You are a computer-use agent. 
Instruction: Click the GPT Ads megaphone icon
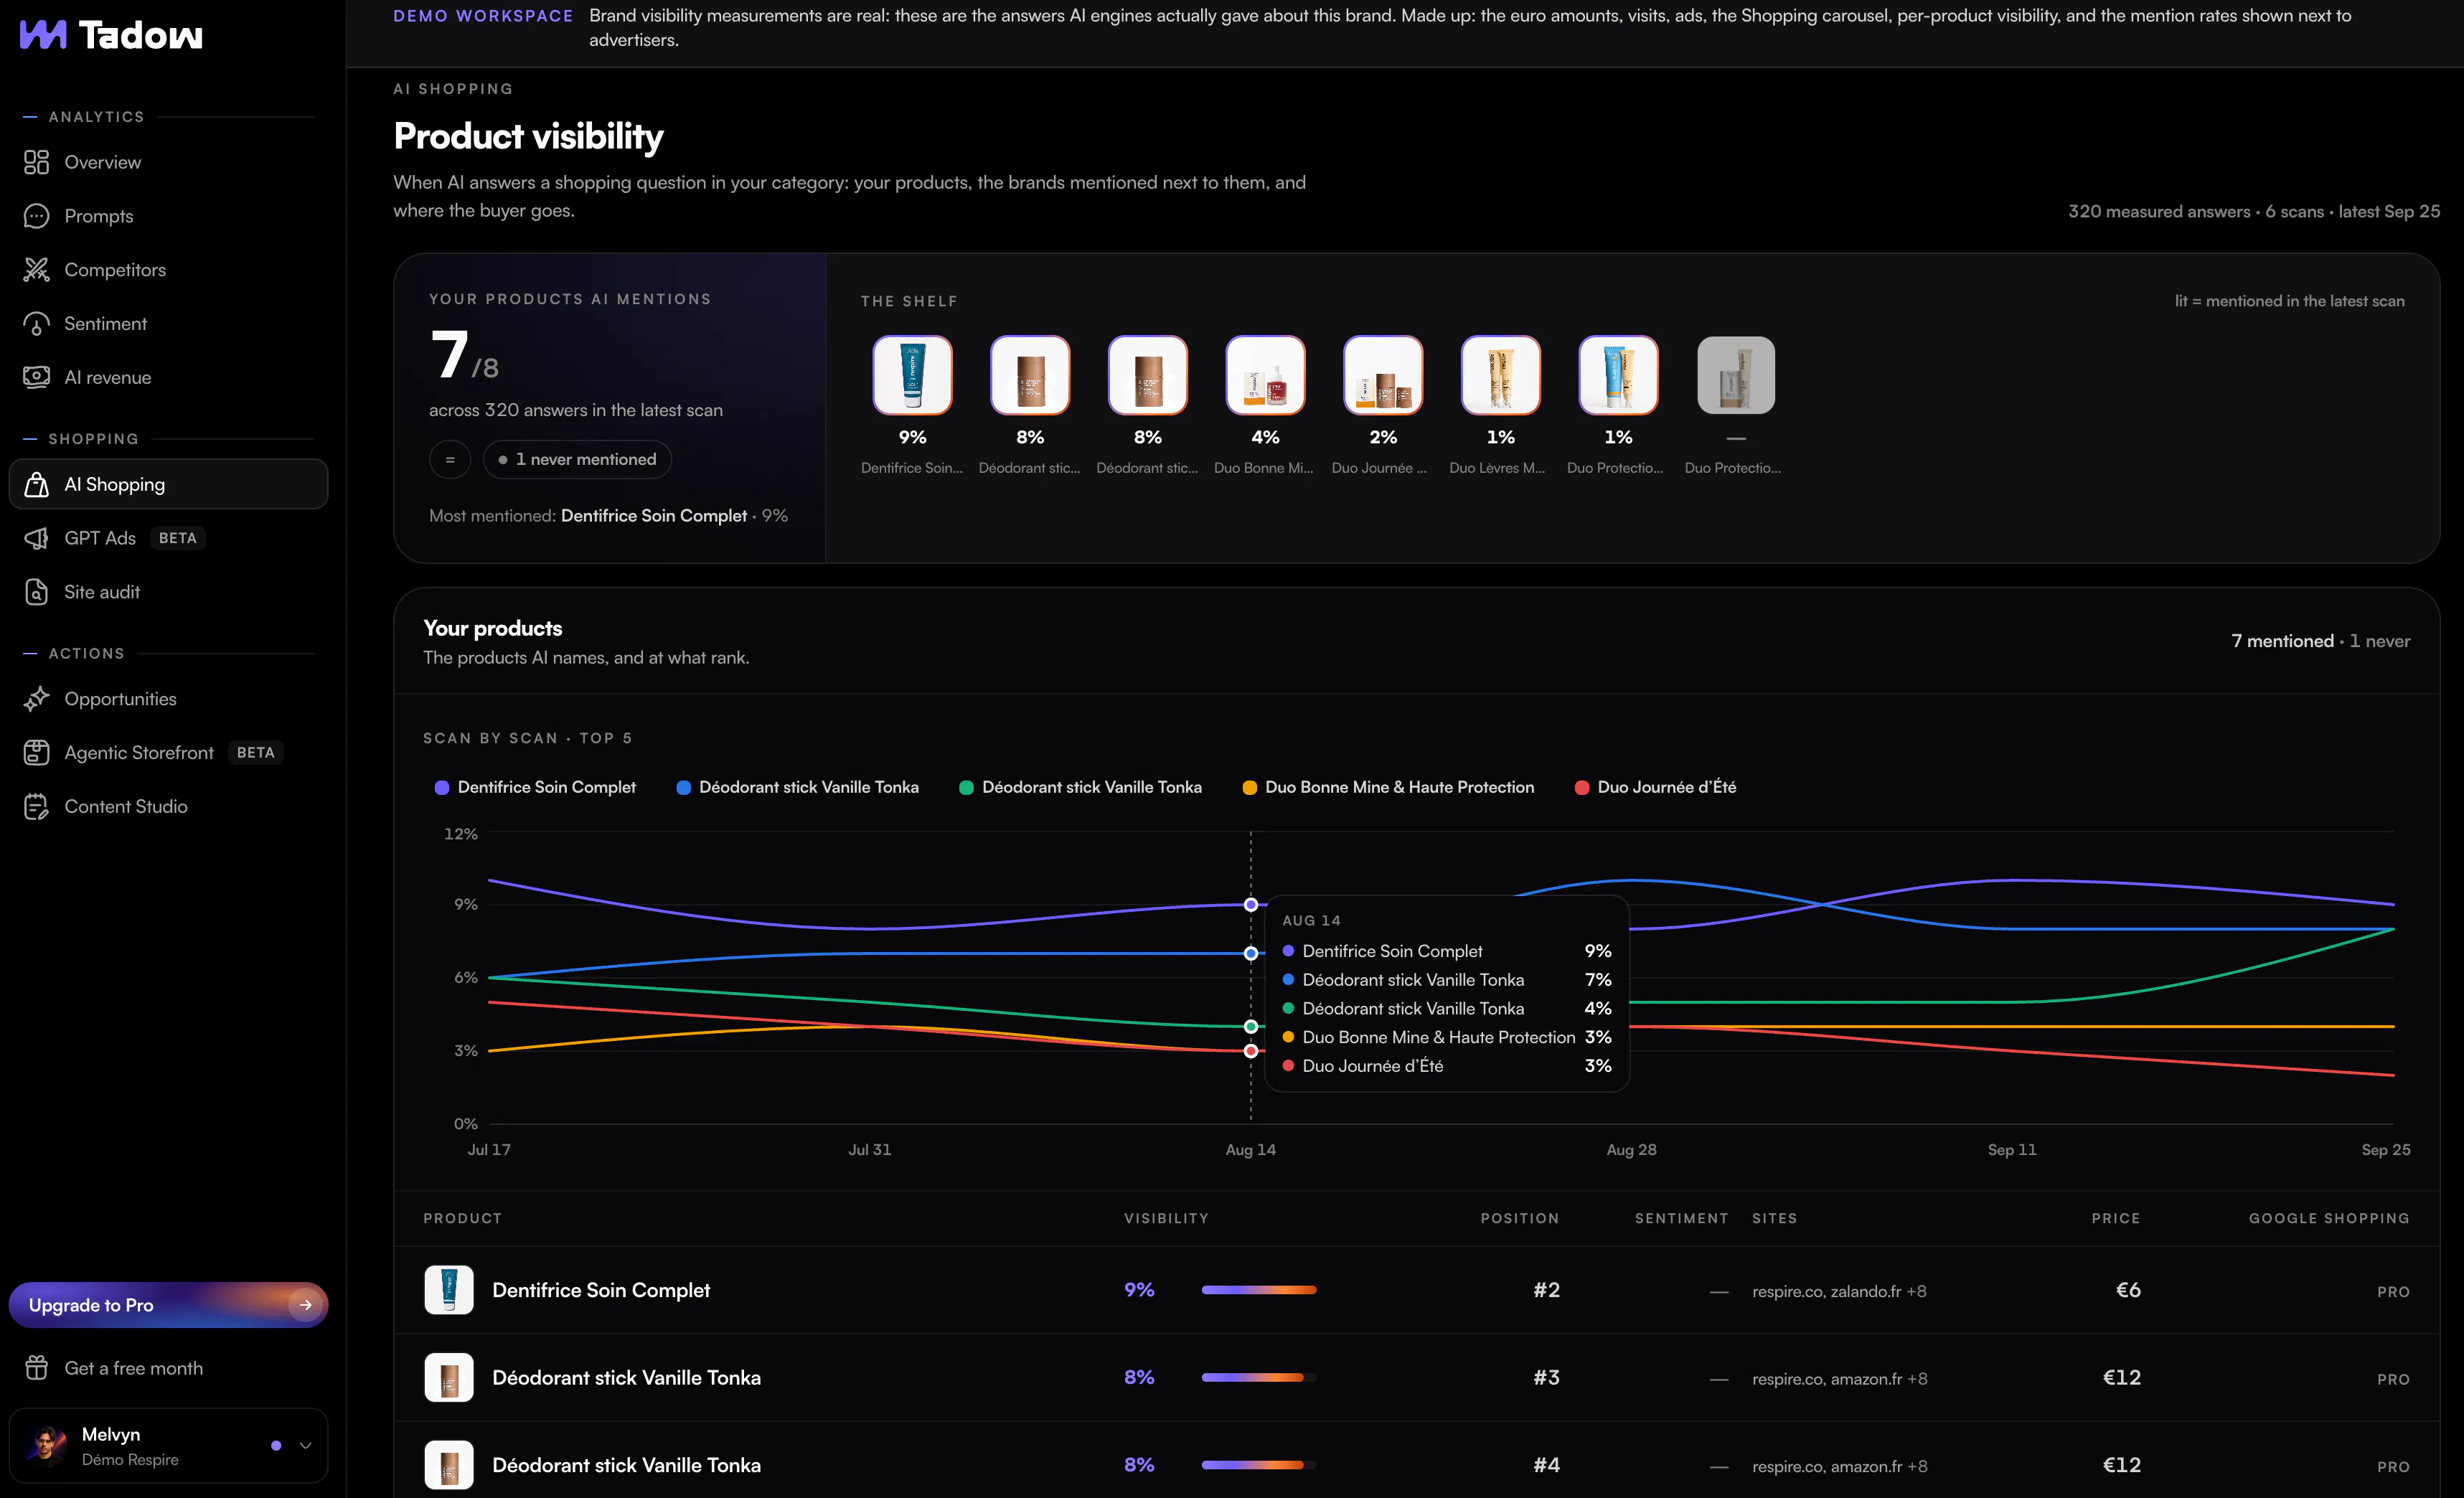point(36,538)
